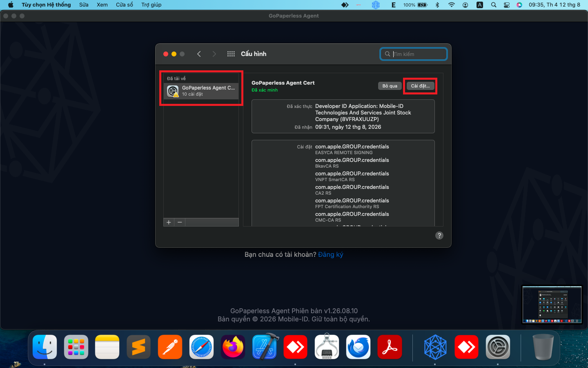588x368 pixels.
Task: Select the GoPaperless Agent C... profile row
Action: tap(201, 91)
